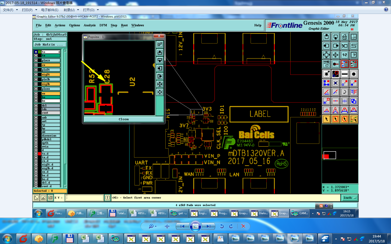This screenshot has height=244, width=391.
Task: Click the connected blue nodes icon
Action: pyautogui.click(x=327, y=83)
